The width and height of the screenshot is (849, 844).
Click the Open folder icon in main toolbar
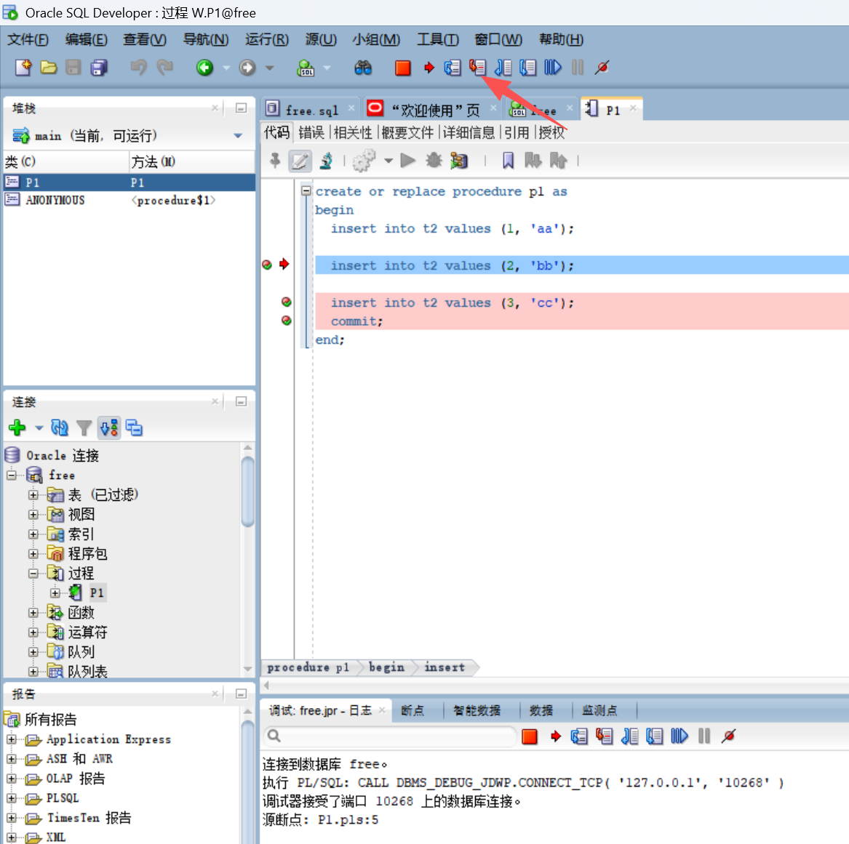(x=49, y=68)
